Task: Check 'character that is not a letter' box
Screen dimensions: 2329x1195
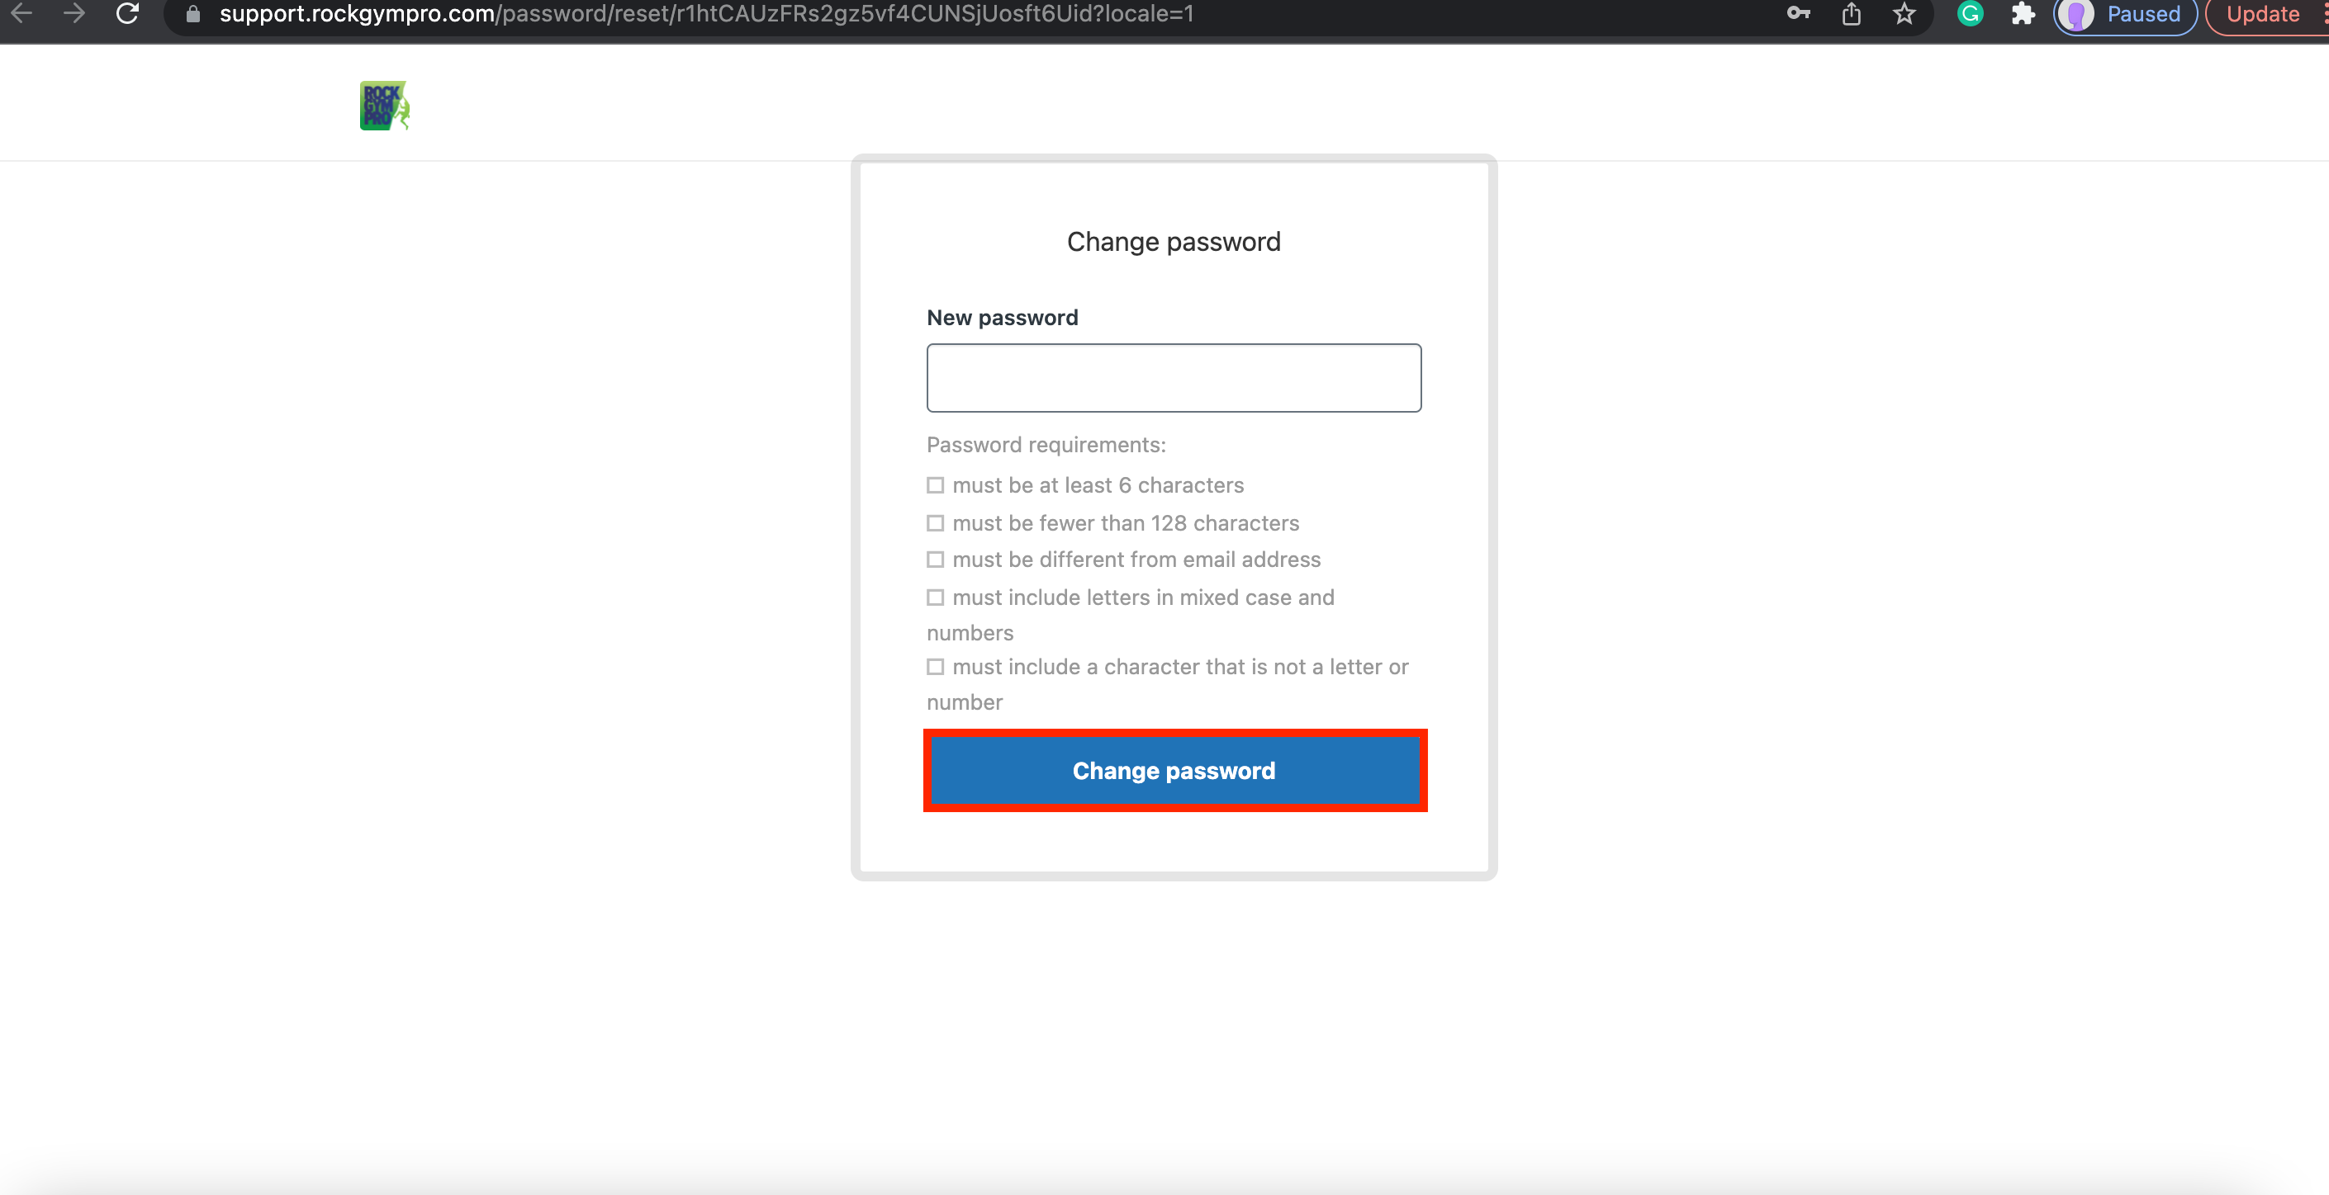Action: (935, 668)
